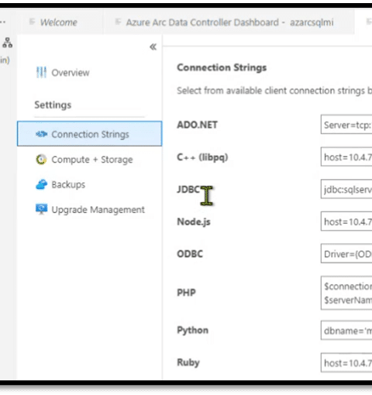Click the connections network icon in activity bar
The height and width of the screenshot is (395, 372).
(x=7, y=43)
